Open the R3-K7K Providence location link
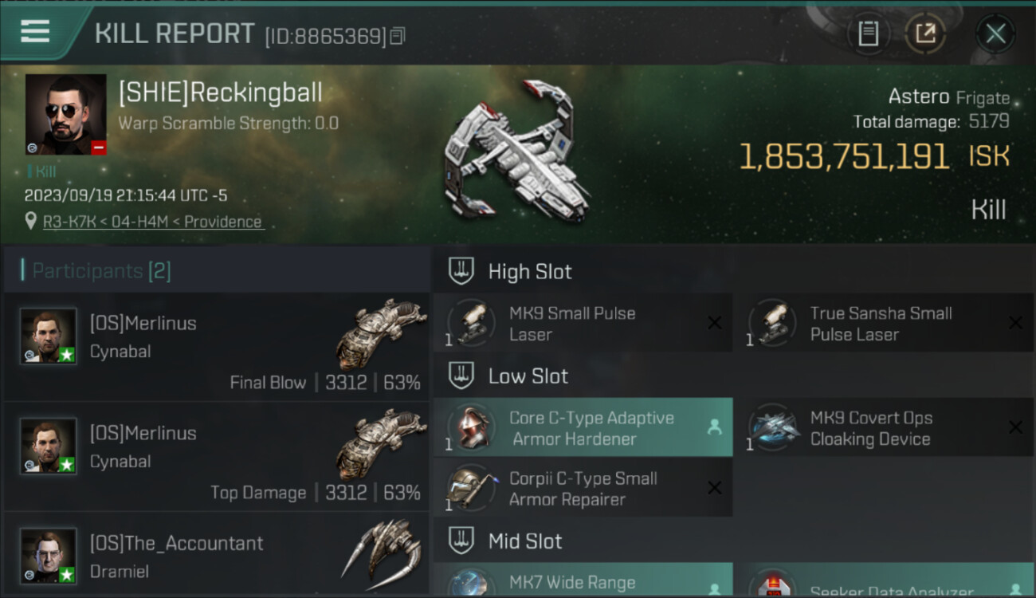1036x598 pixels. [x=152, y=222]
